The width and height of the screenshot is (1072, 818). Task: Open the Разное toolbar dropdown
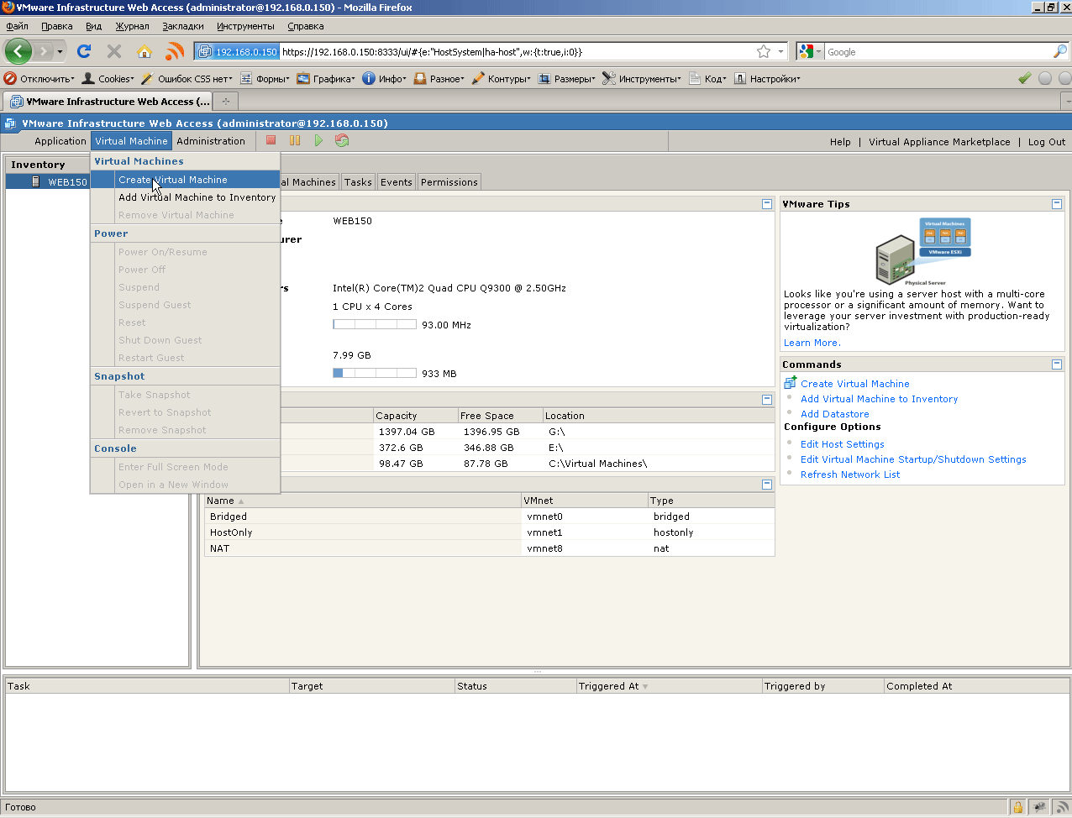pos(439,78)
